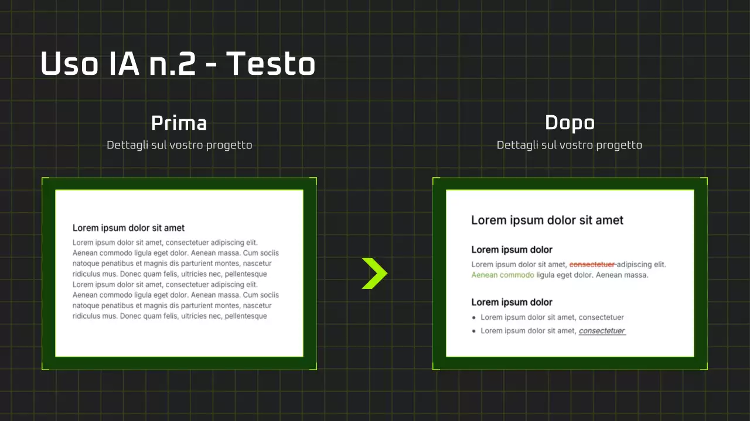This screenshot has height=421, width=750.
Task: Click the 'Prima' heading
Action: (x=179, y=123)
